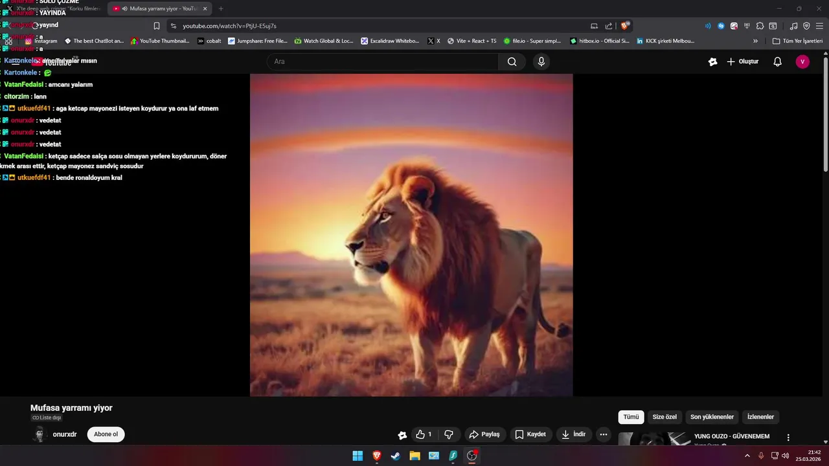The height and width of the screenshot is (466, 829).
Task: Click the YouTube page vertical scrollbar
Action: (825, 113)
